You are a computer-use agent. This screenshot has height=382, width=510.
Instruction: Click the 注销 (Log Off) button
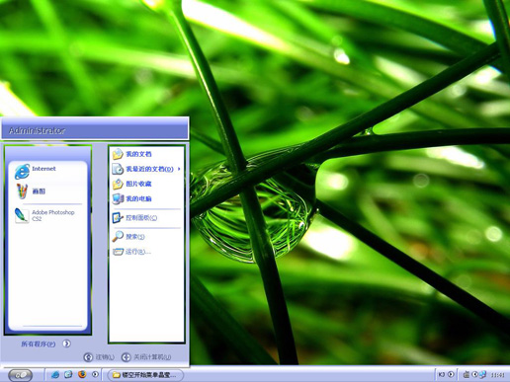pyautogui.click(x=99, y=357)
